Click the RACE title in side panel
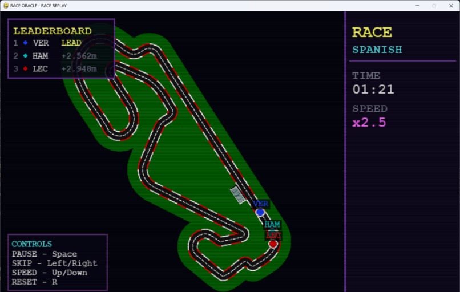This screenshot has width=460, height=292. (372, 33)
